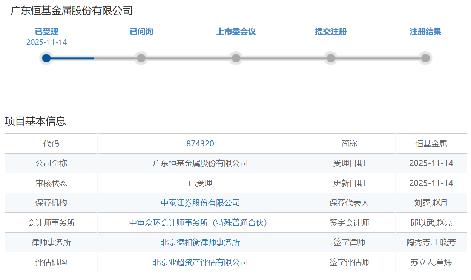Click the 恒基金属 short name cell
The width and height of the screenshot is (471, 280).
coord(431,143)
